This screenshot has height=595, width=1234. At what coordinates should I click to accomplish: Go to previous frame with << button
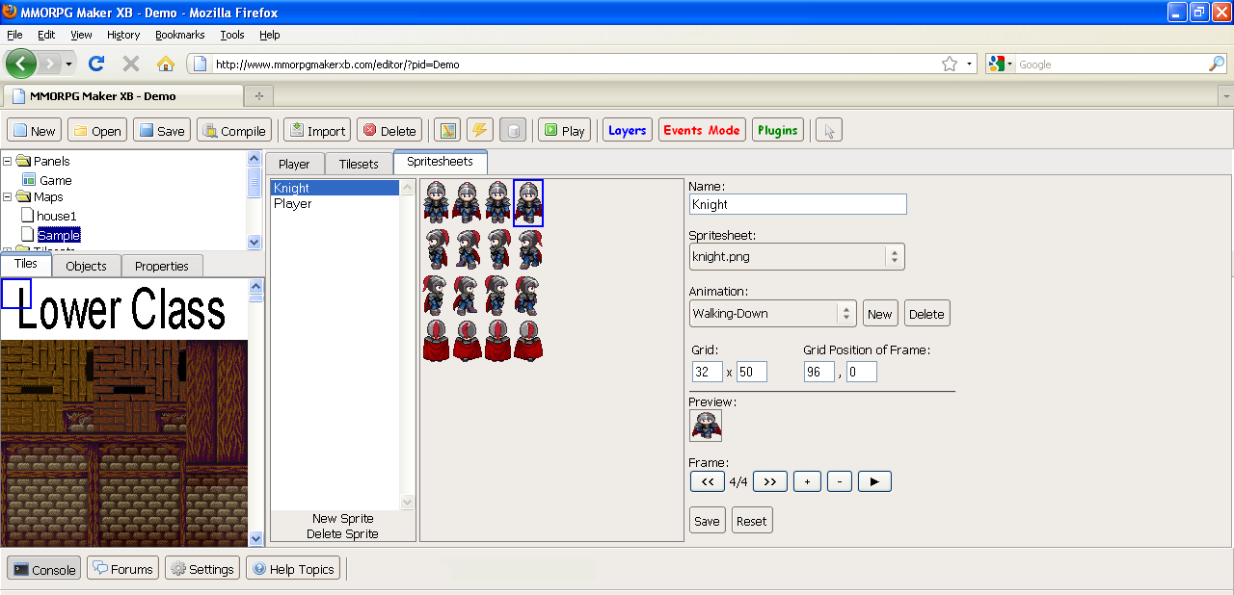pos(707,481)
